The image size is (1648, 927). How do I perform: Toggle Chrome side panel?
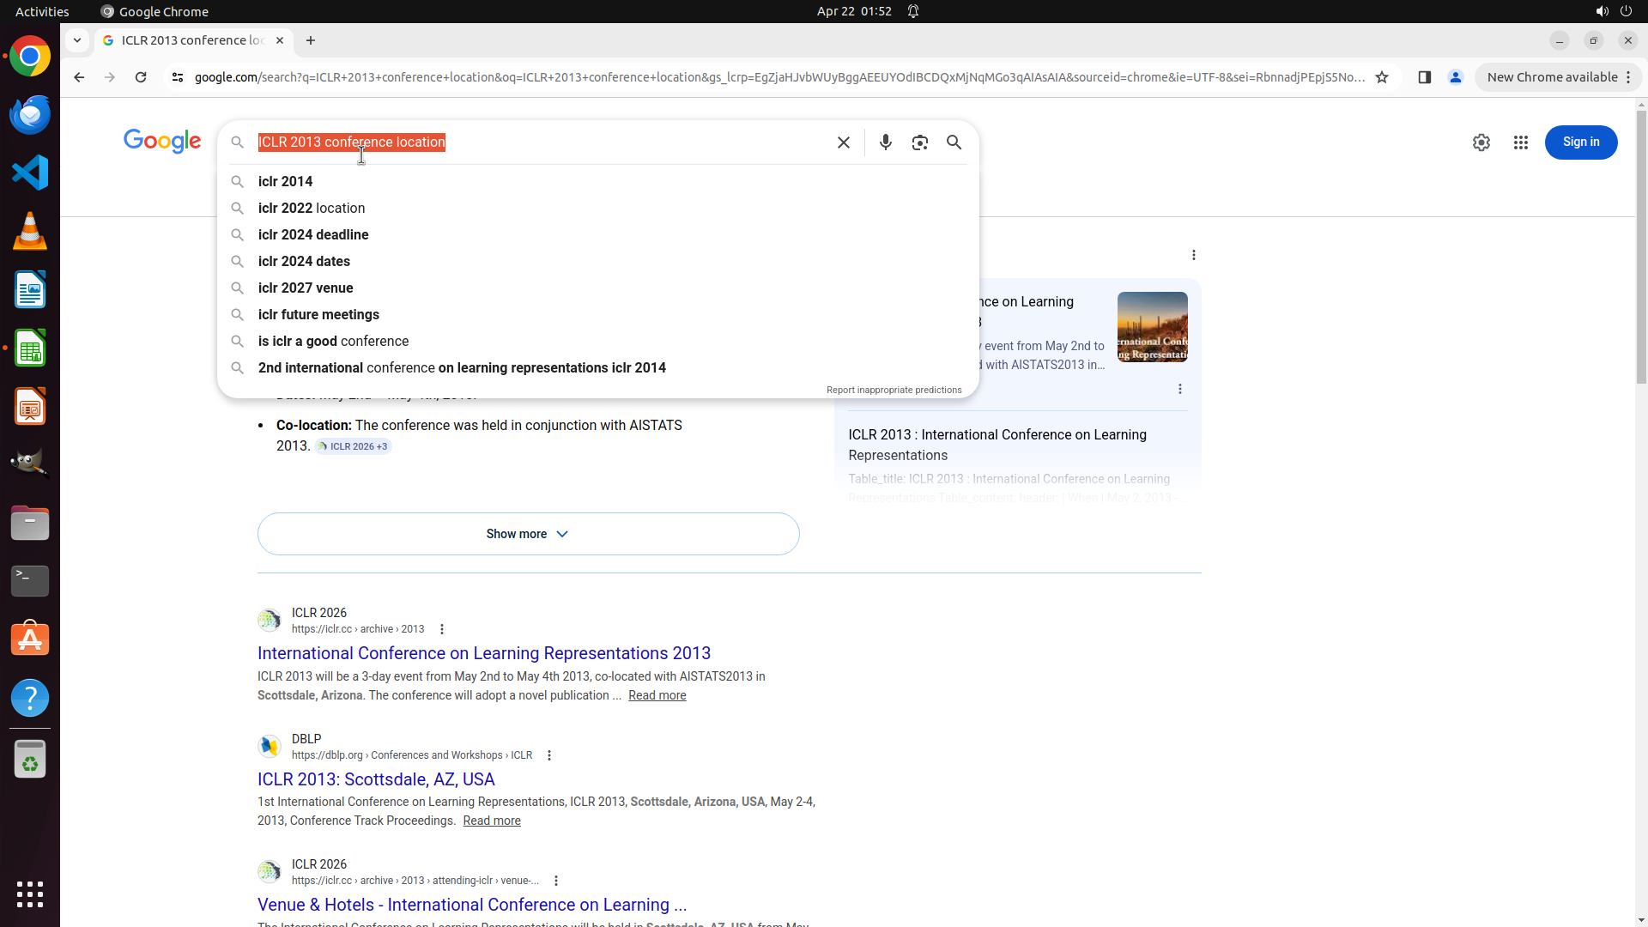tap(1424, 77)
